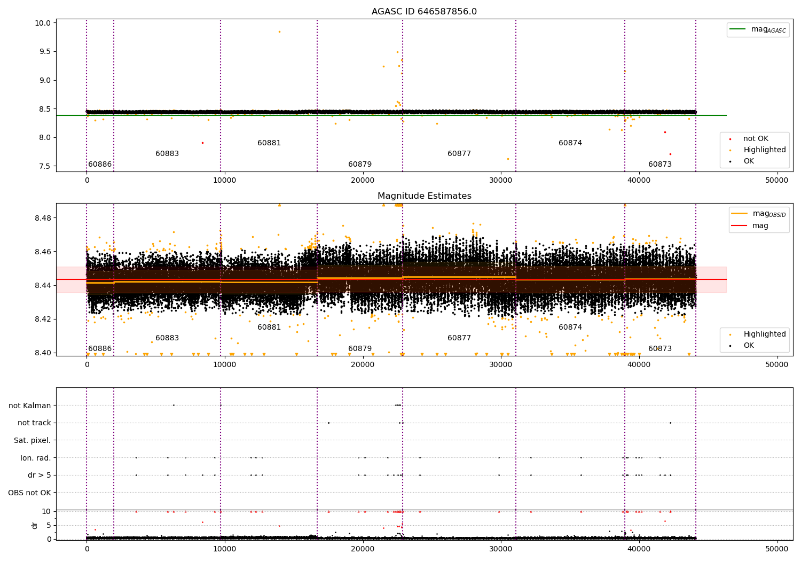Click obsid label 60883 in the Magnitude Estimates plot
The height and width of the screenshot is (561, 801).
point(167,338)
